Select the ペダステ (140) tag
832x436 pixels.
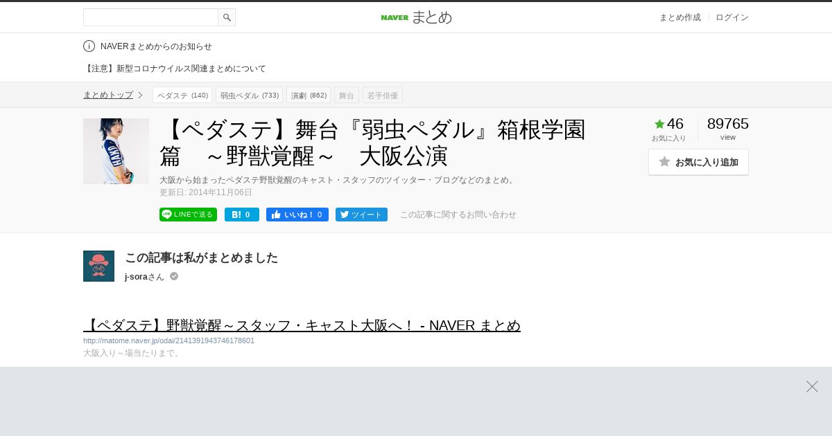coord(182,95)
